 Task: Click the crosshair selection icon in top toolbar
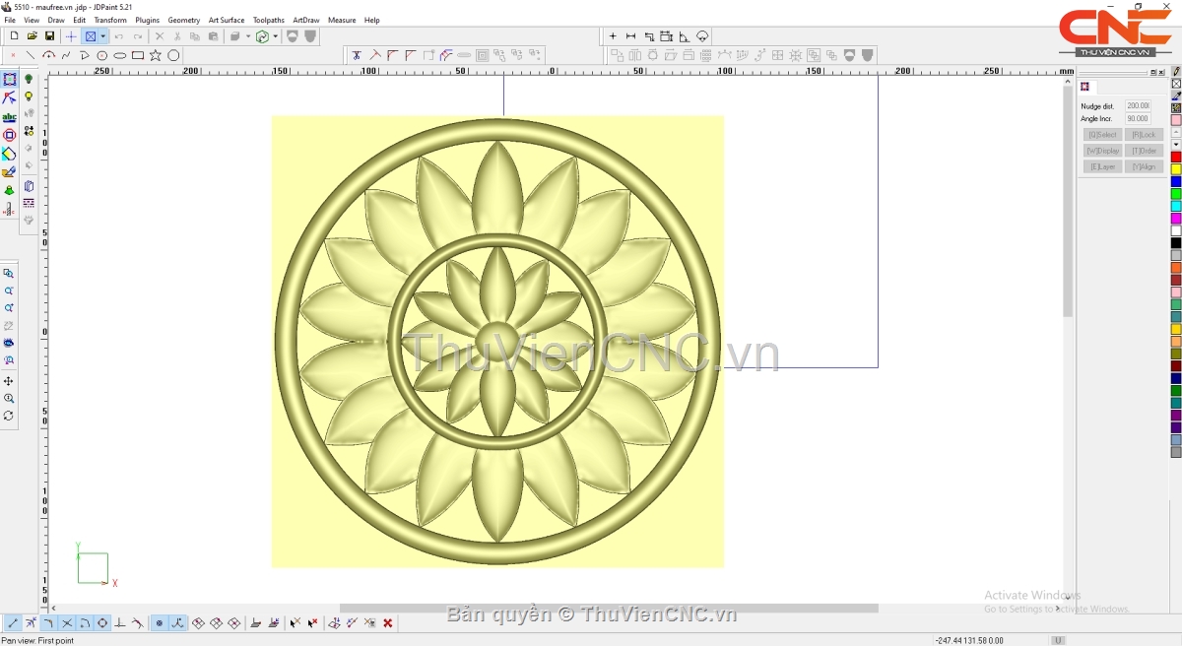coord(71,36)
